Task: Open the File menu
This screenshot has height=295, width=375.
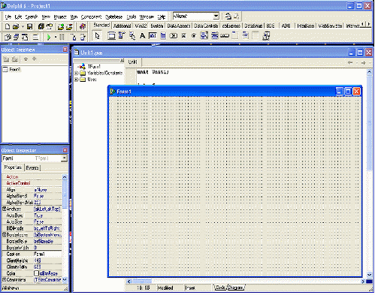Action: (x=8, y=17)
